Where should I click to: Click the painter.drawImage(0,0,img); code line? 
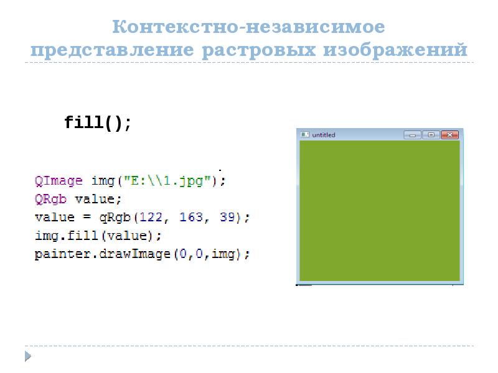[x=142, y=254]
